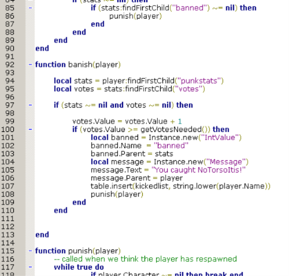Place cursor in "You caught NoTorsoItis!" string
289x276 pixels.
198,170
